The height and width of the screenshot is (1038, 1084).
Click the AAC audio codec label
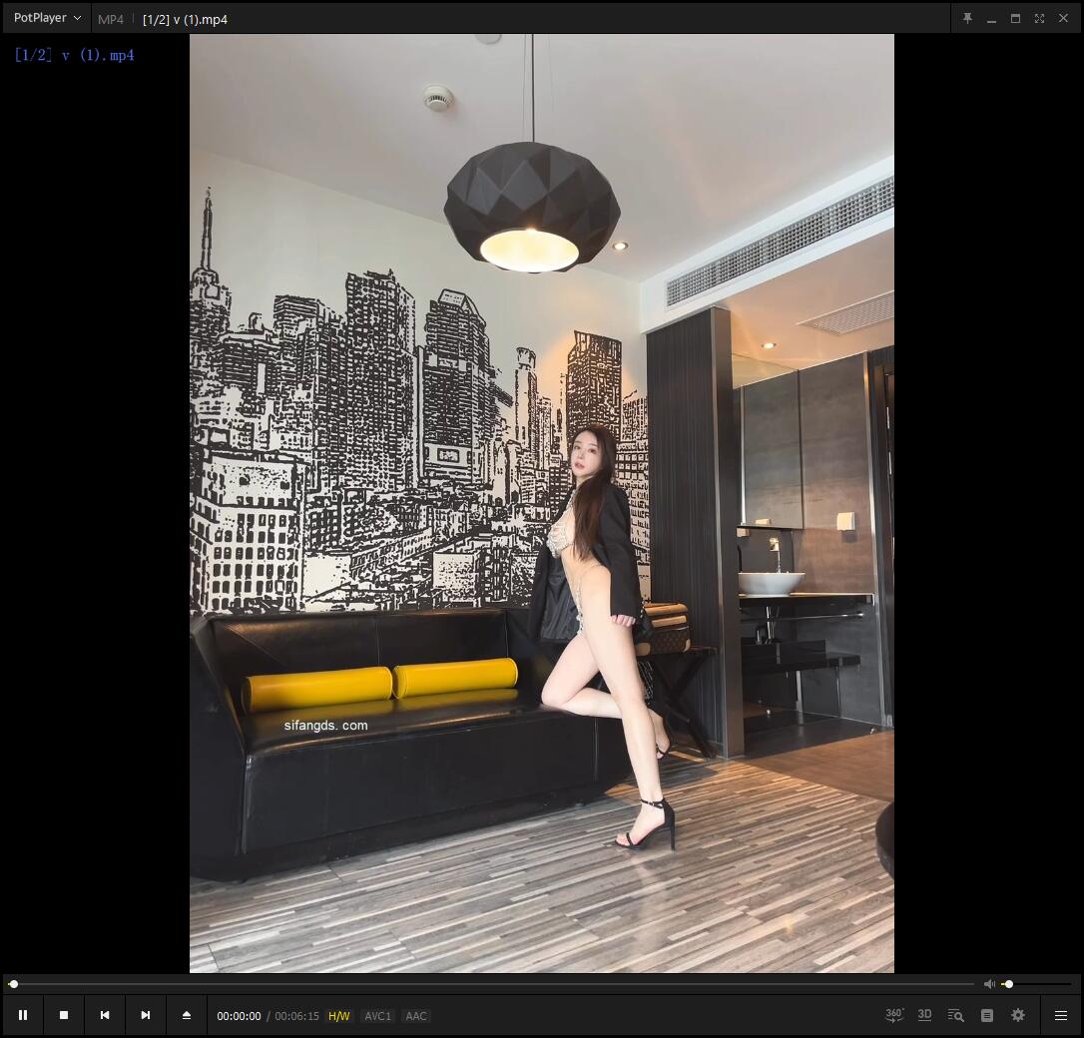pyautogui.click(x=415, y=1016)
